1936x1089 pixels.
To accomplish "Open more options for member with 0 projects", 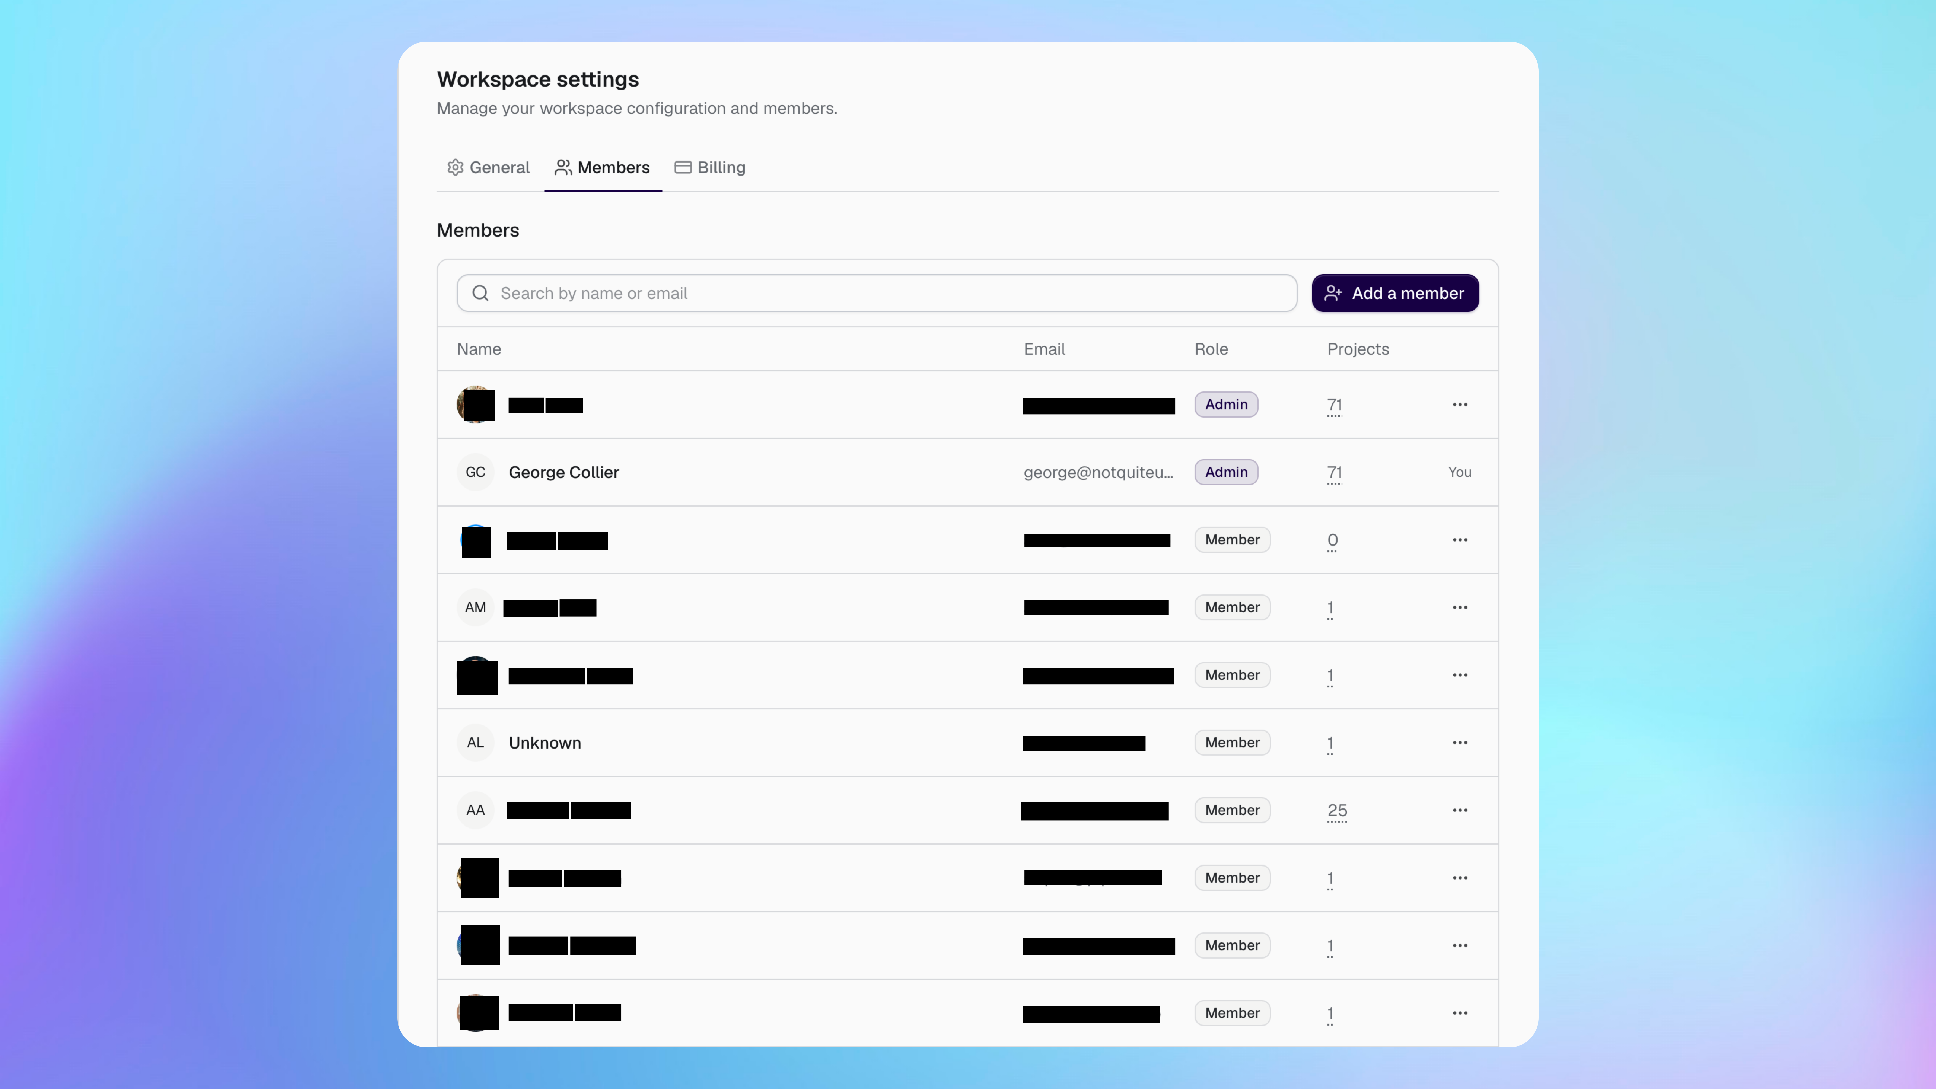I will pos(1459,540).
